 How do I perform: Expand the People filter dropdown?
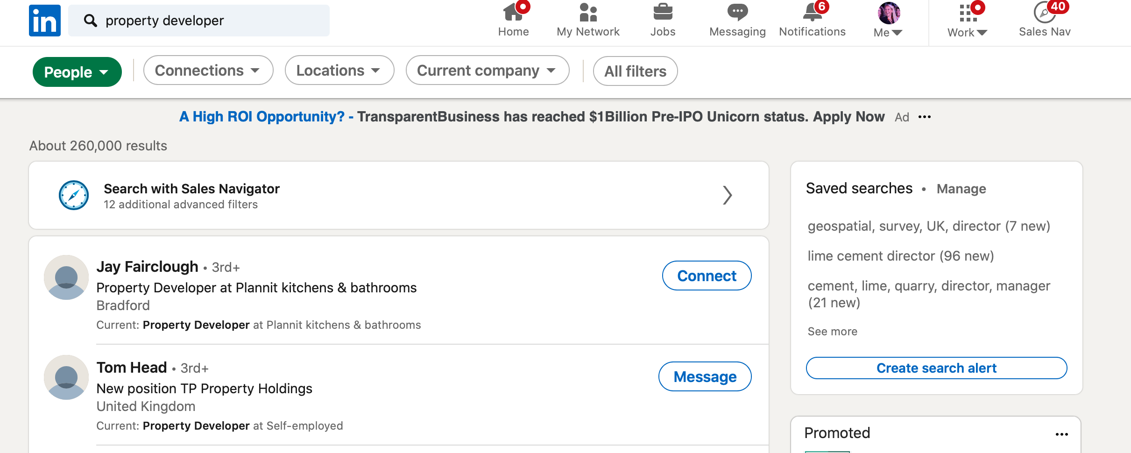77,72
